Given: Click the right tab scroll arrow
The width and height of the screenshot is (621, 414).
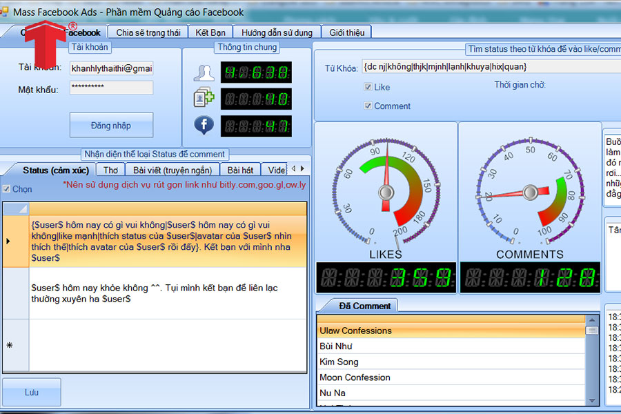Looking at the screenshot, I should [x=302, y=168].
